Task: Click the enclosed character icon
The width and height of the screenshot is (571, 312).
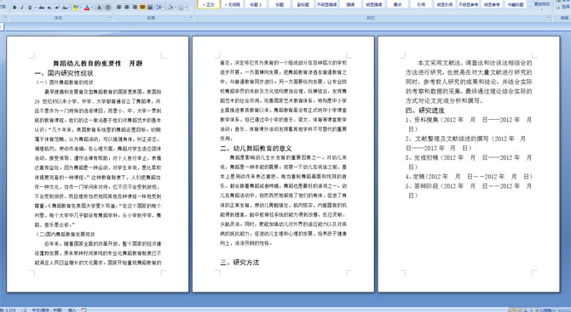Action: tap(107, 8)
